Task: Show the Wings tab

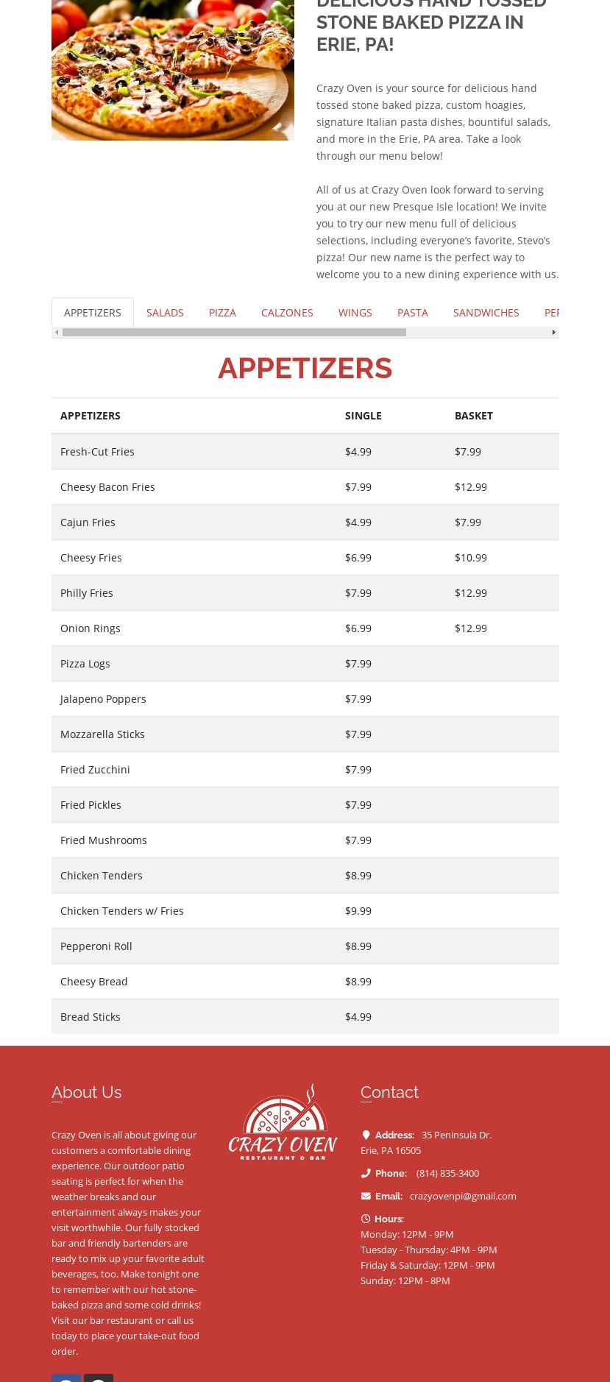Action: coord(355,312)
